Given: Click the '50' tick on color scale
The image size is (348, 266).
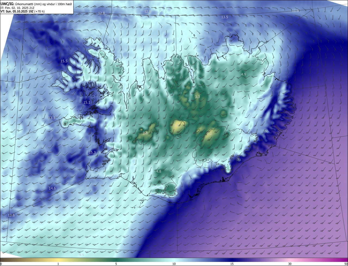Looking at the screenshot, I should (346, 264).
